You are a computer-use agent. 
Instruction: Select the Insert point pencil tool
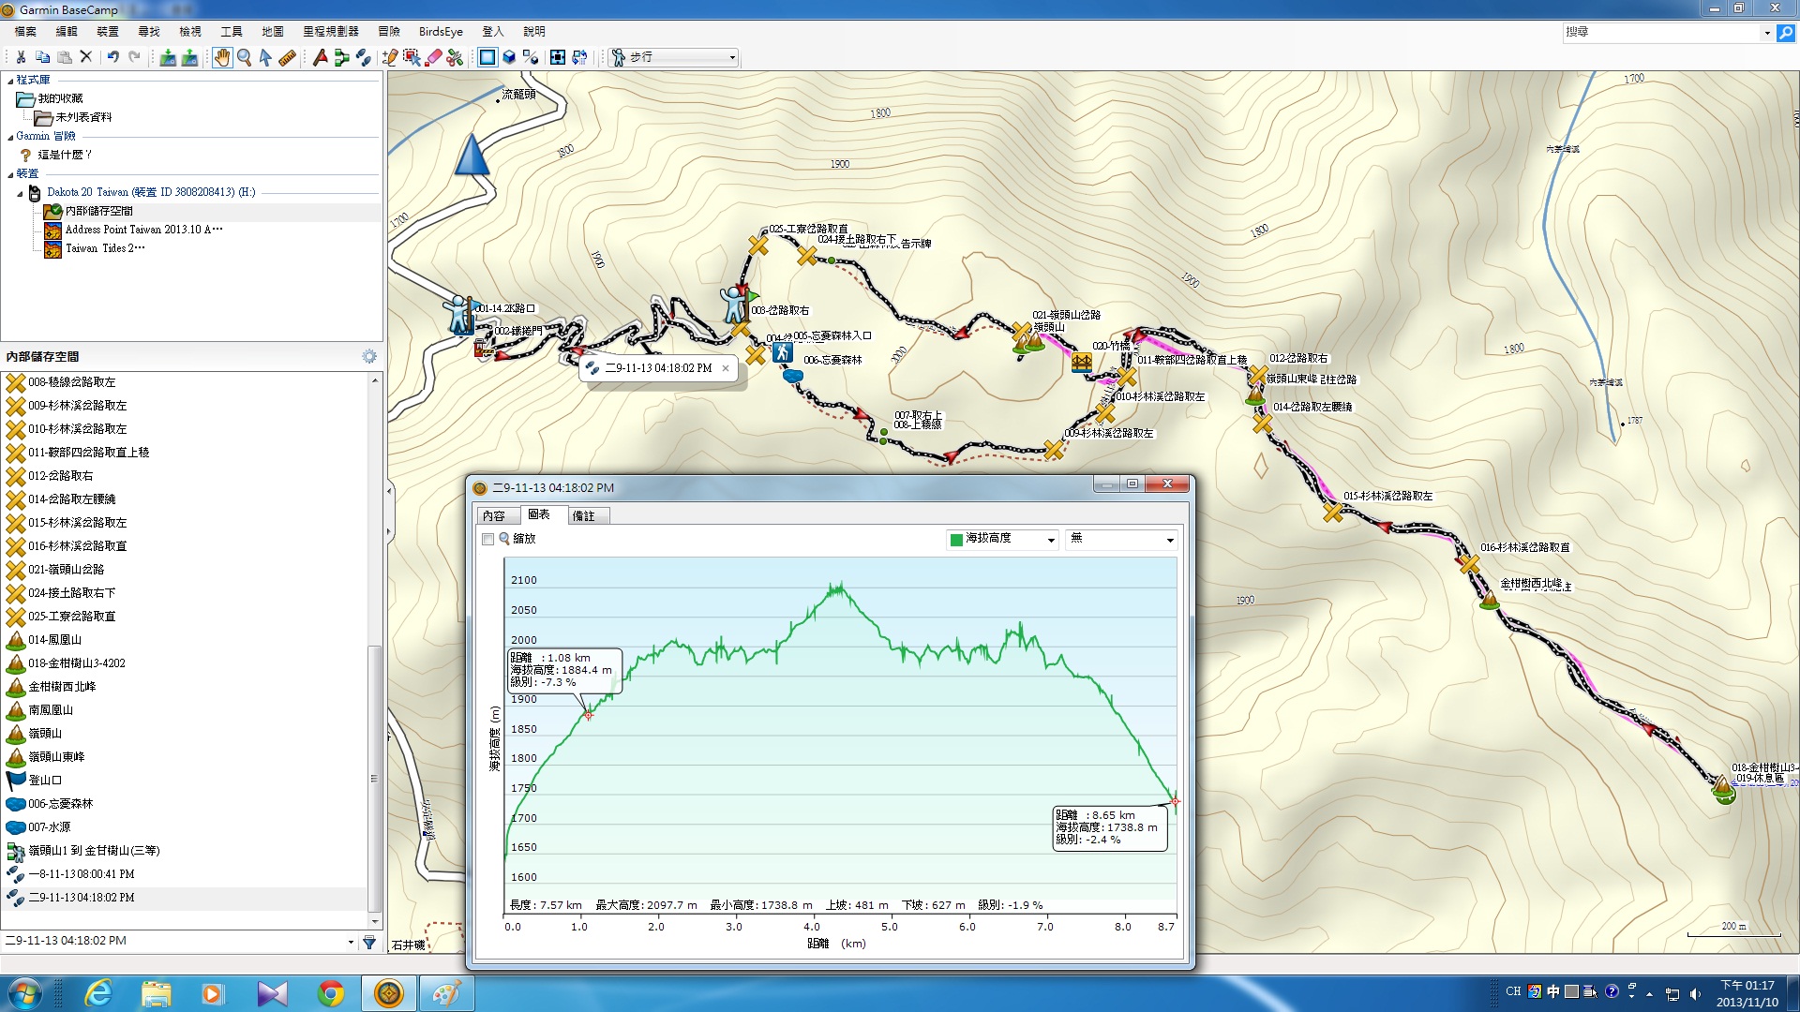tap(390, 57)
